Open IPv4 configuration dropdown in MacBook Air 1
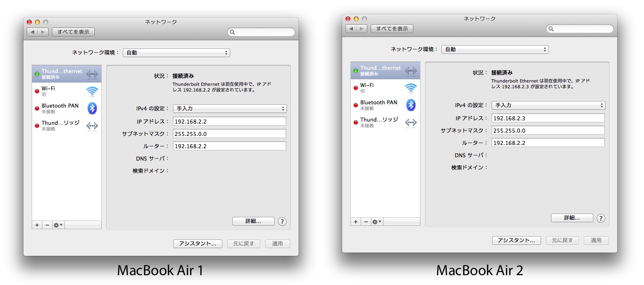 pos(230,108)
